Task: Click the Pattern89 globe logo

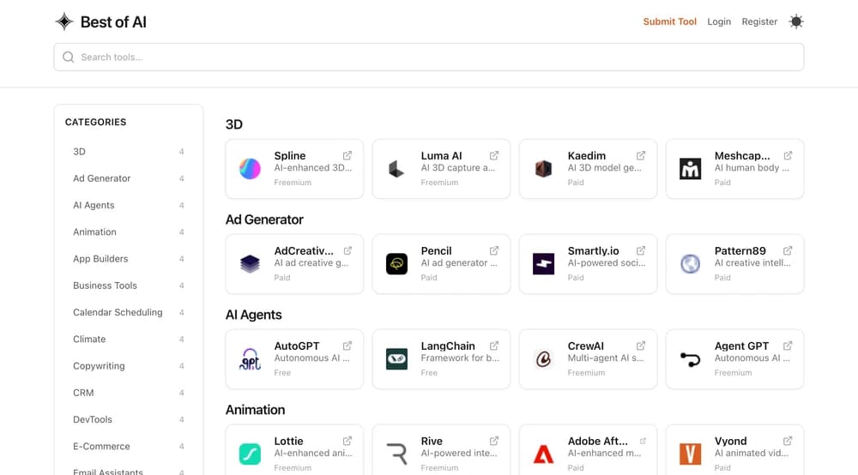Action: pos(690,264)
